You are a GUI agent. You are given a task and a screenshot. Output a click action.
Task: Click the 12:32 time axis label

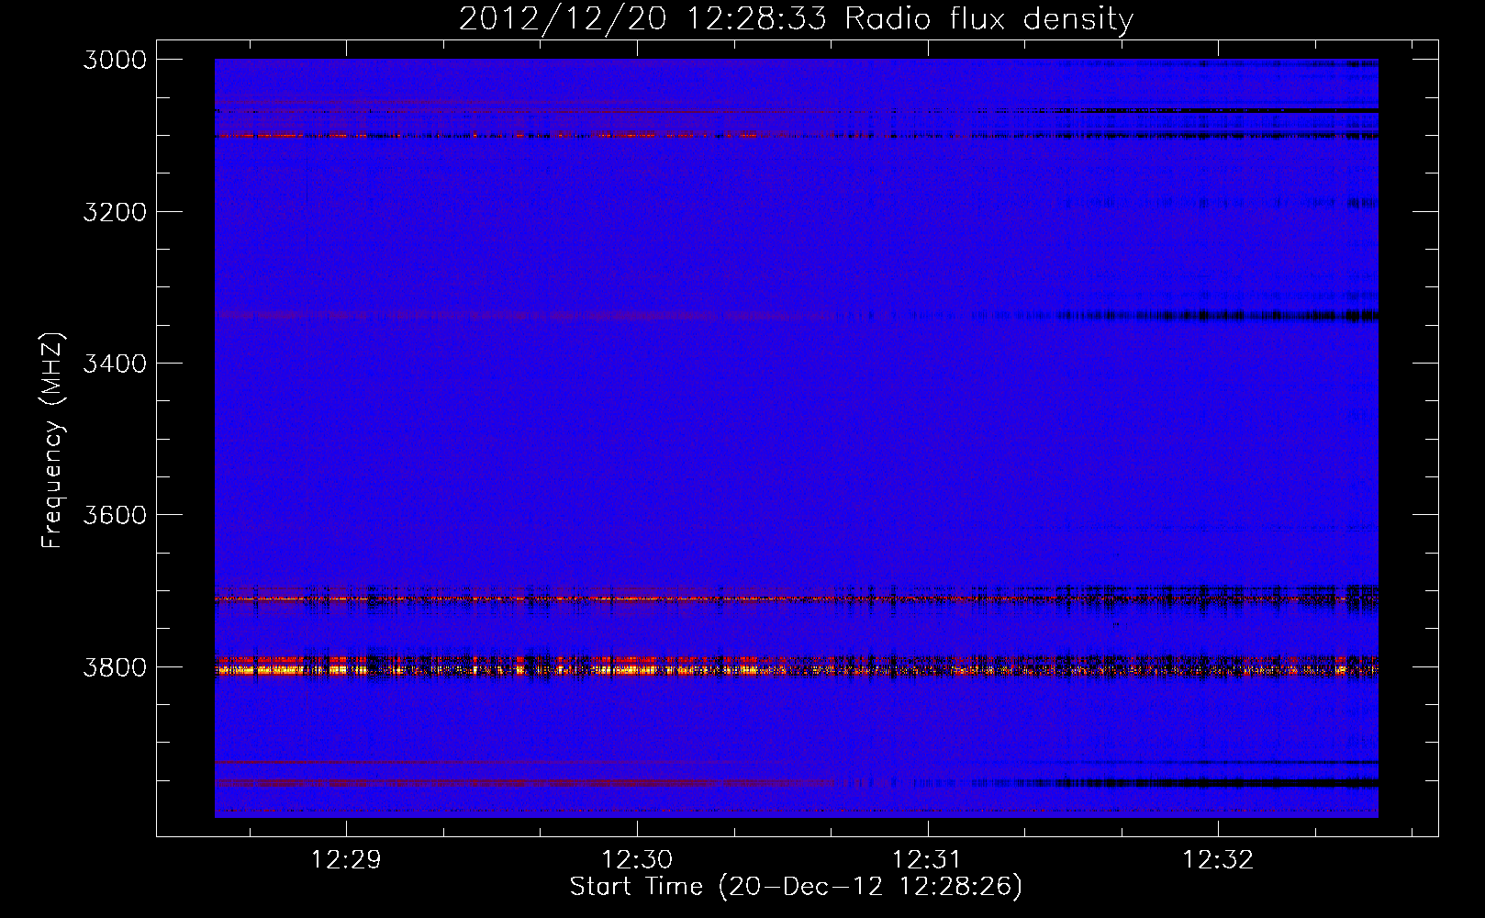1218,860
